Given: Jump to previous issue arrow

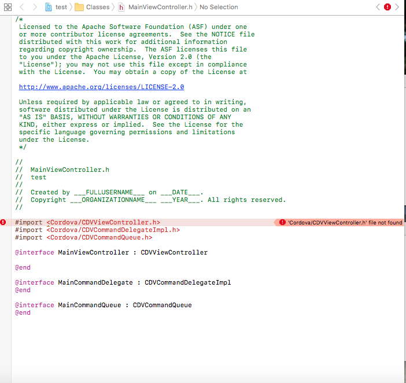Looking at the screenshot, I should 378,7.
